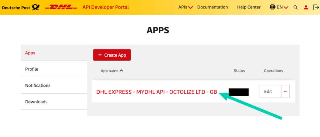Click the Deutsche Post logo
Image resolution: width=320 pixels, height=137 pixels.
21,7
